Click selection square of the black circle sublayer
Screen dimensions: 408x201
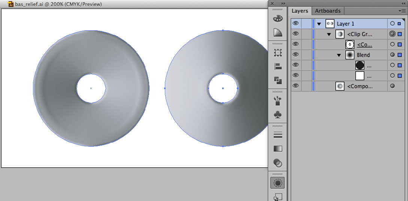click(399, 65)
